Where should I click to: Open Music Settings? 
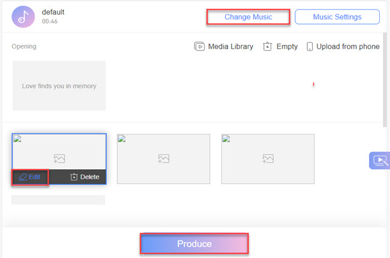337,17
